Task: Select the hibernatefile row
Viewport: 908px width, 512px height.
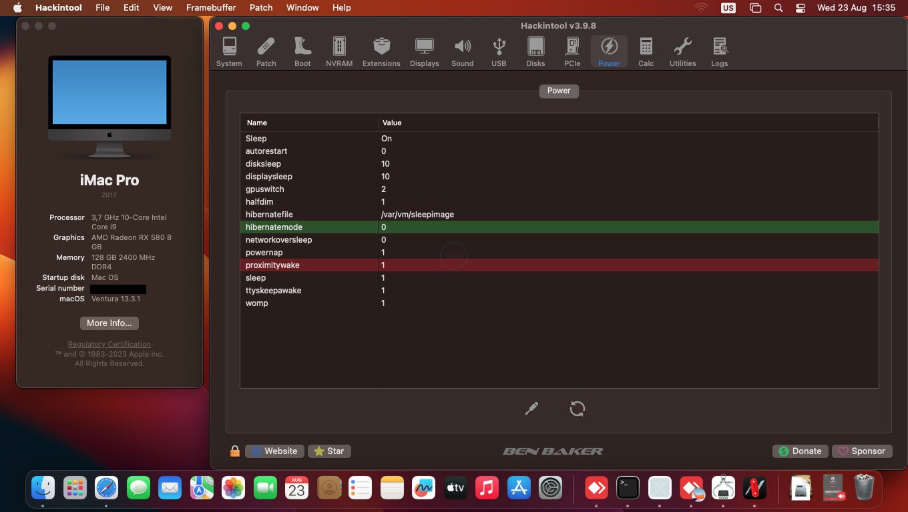Action: pyautogui.click(x=559, y=215)
